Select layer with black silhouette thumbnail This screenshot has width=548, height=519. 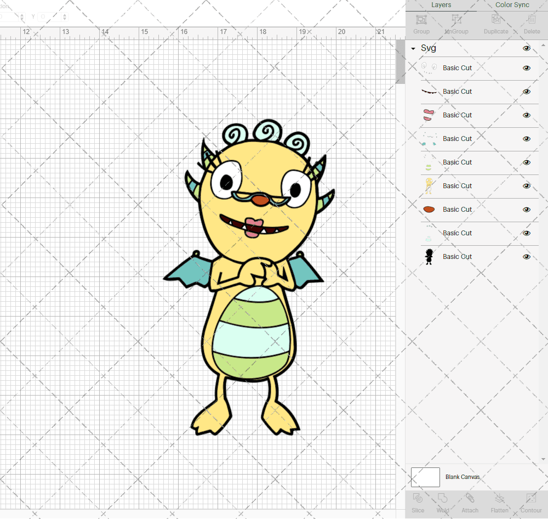480,257
